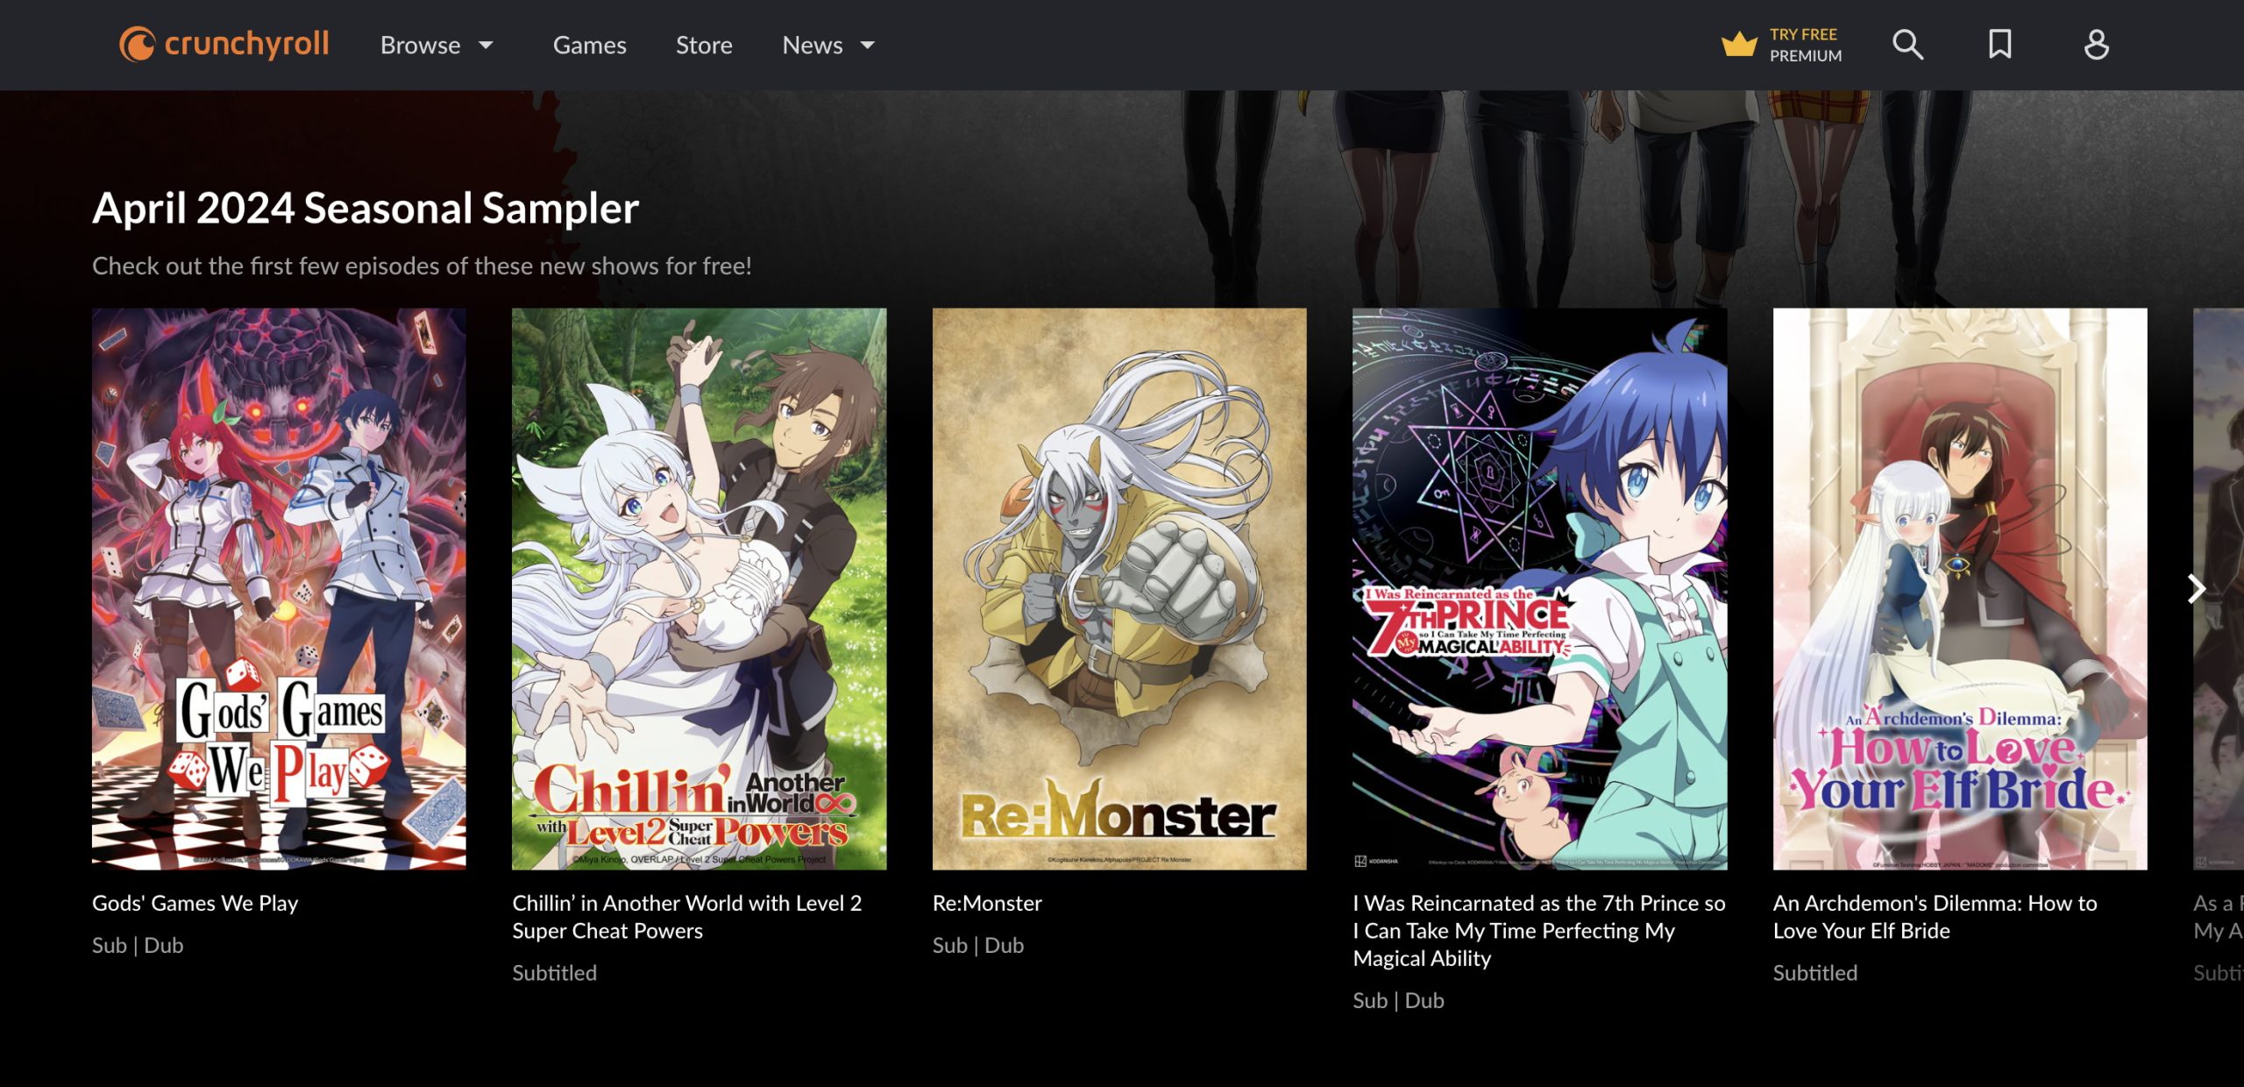Open the bookmark watchlist icon
Viewport: 2244px width, 1087px height.
[1999, 45]
